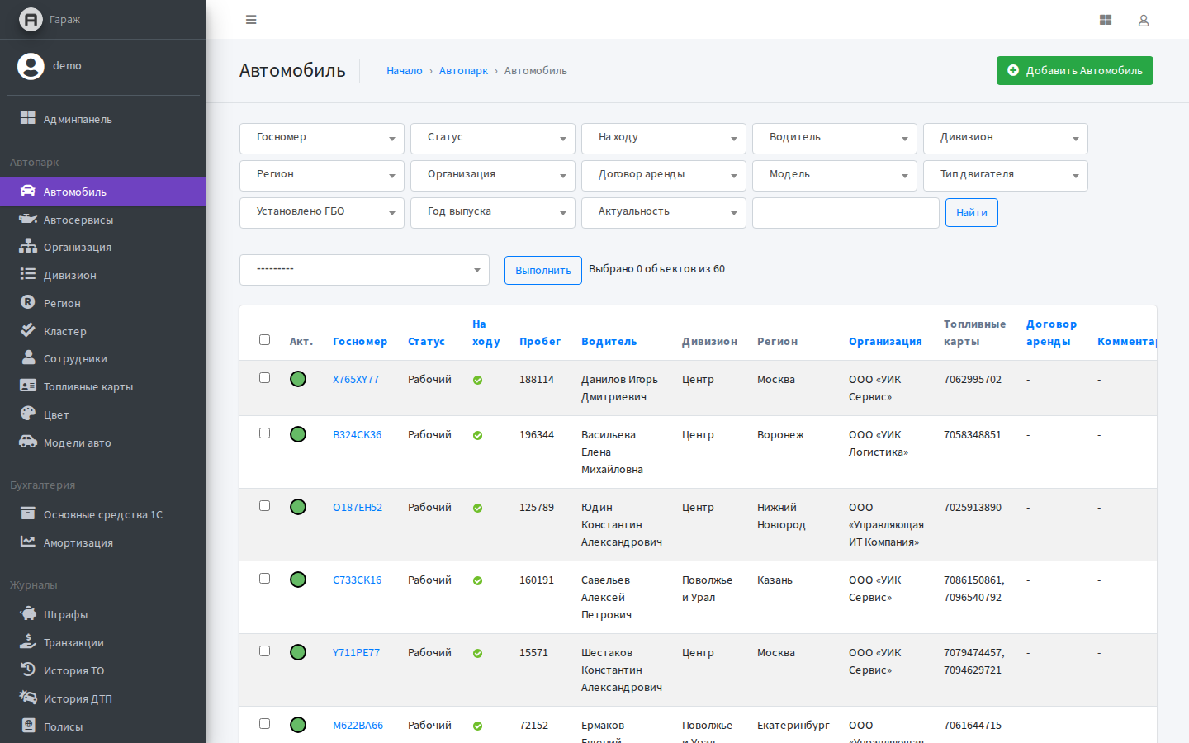Check the row for В324СК36
Screen dimensions: 1189x743
pyautogui.click(x=264, y=433)
